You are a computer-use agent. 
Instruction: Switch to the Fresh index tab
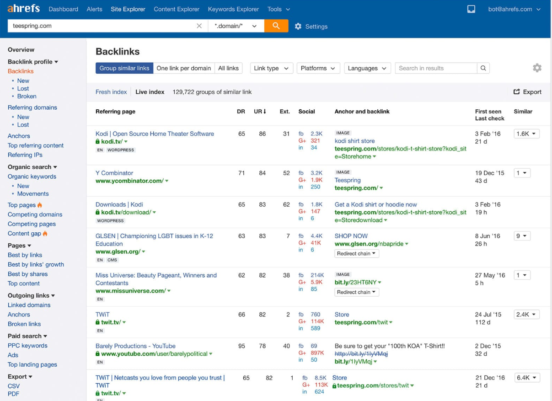click(x=111, y=92)
